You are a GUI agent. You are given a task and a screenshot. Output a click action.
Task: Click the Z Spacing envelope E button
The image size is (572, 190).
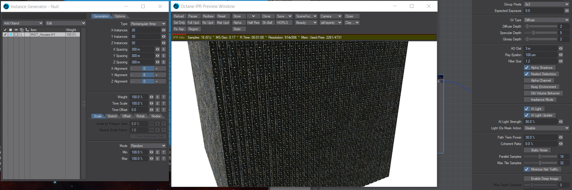click(x=164, y=62)
